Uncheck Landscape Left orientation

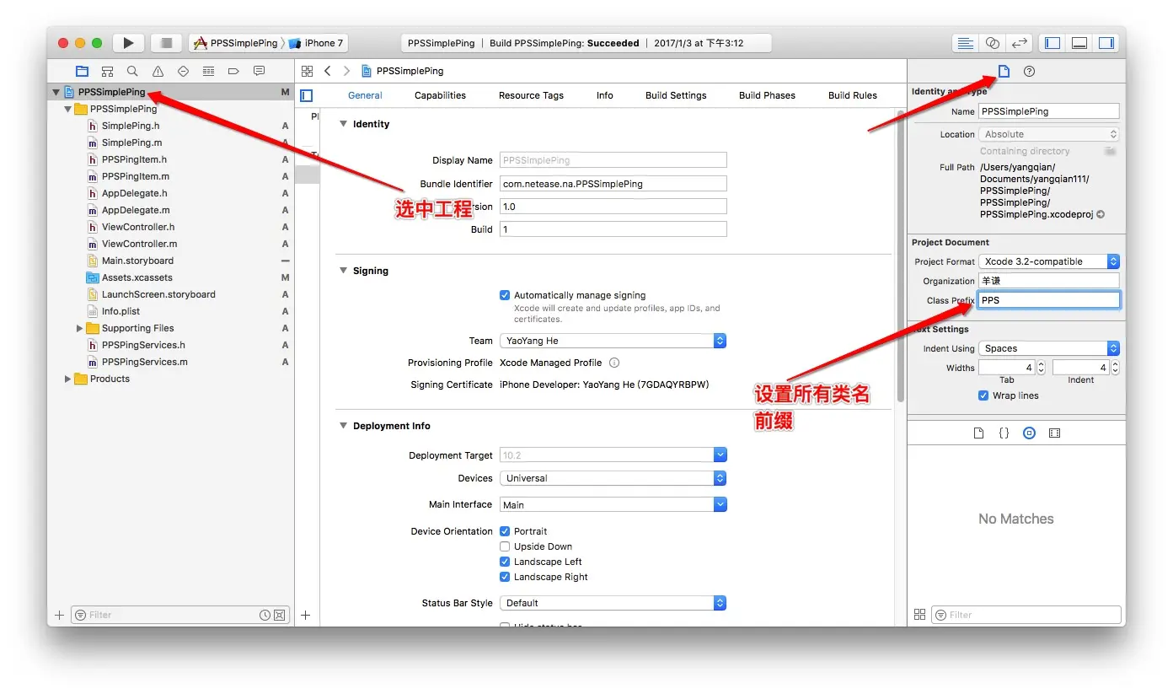[x=505, y=562]
